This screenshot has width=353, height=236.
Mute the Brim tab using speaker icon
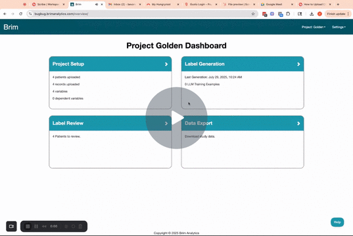(x=97, y=5)
